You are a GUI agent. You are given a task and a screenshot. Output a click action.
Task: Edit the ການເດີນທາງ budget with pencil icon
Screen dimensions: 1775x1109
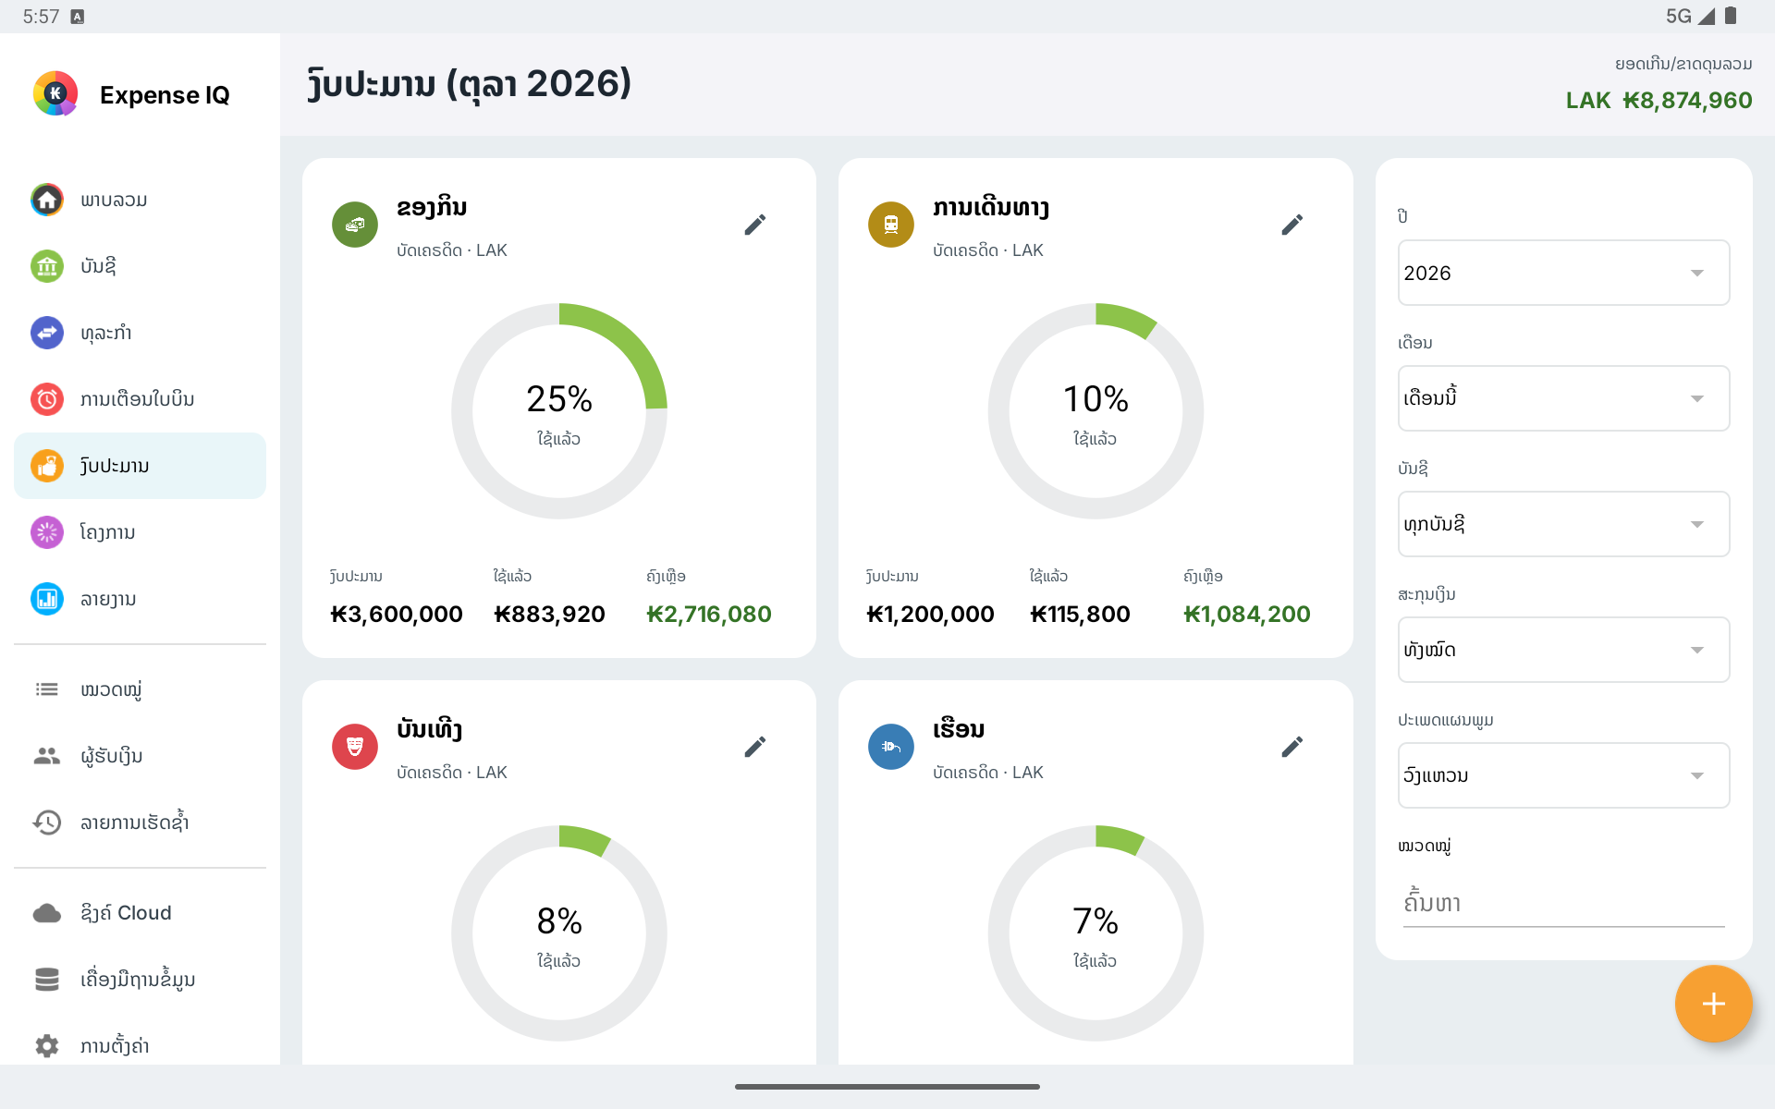(x=1292, y=225)
